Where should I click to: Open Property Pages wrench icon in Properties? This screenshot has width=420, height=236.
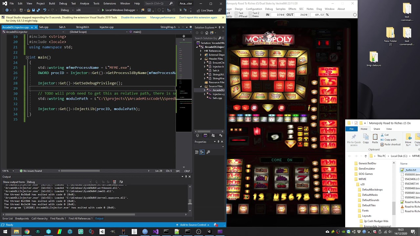point(208,152)
